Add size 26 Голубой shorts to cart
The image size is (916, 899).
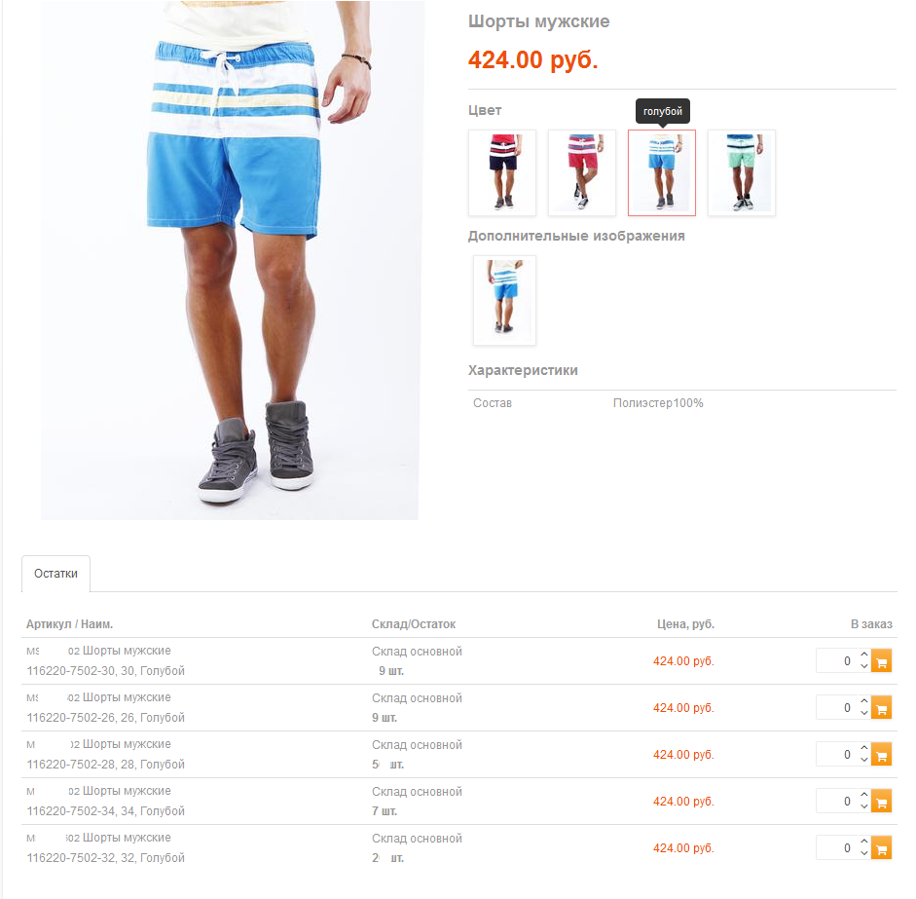(x=881, y=708)
